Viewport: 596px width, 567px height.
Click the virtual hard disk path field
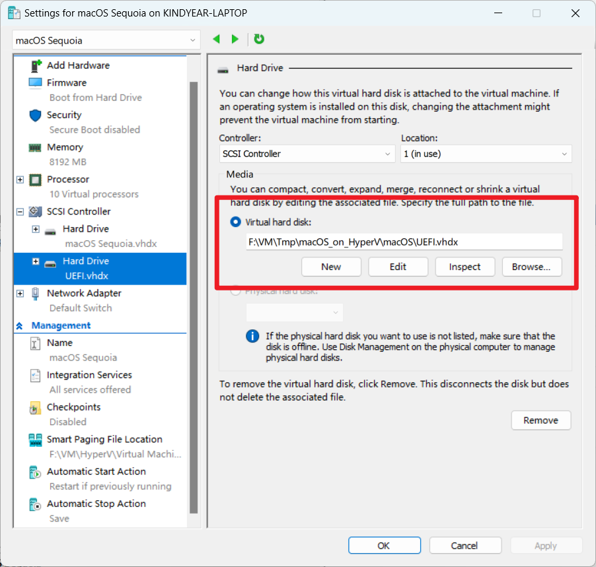point(404,242)
